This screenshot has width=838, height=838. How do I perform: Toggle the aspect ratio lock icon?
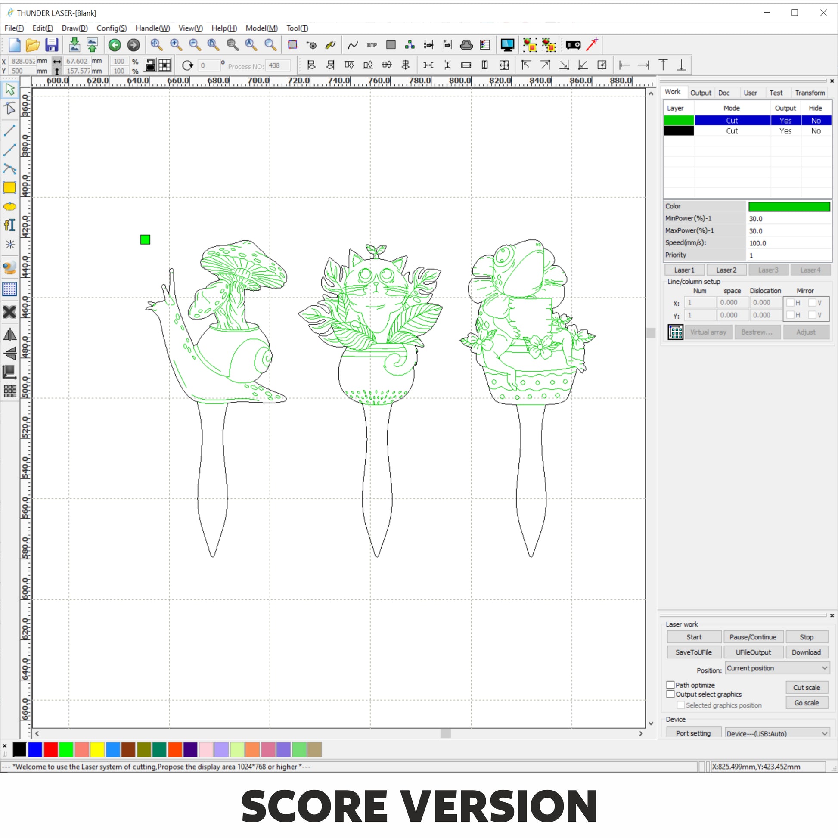point(150,65)
